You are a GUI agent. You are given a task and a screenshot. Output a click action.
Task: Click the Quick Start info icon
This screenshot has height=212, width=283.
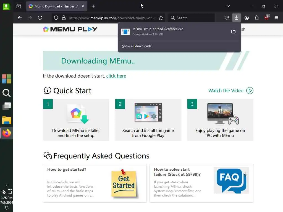pyautogui.click(x=47, y=91)
